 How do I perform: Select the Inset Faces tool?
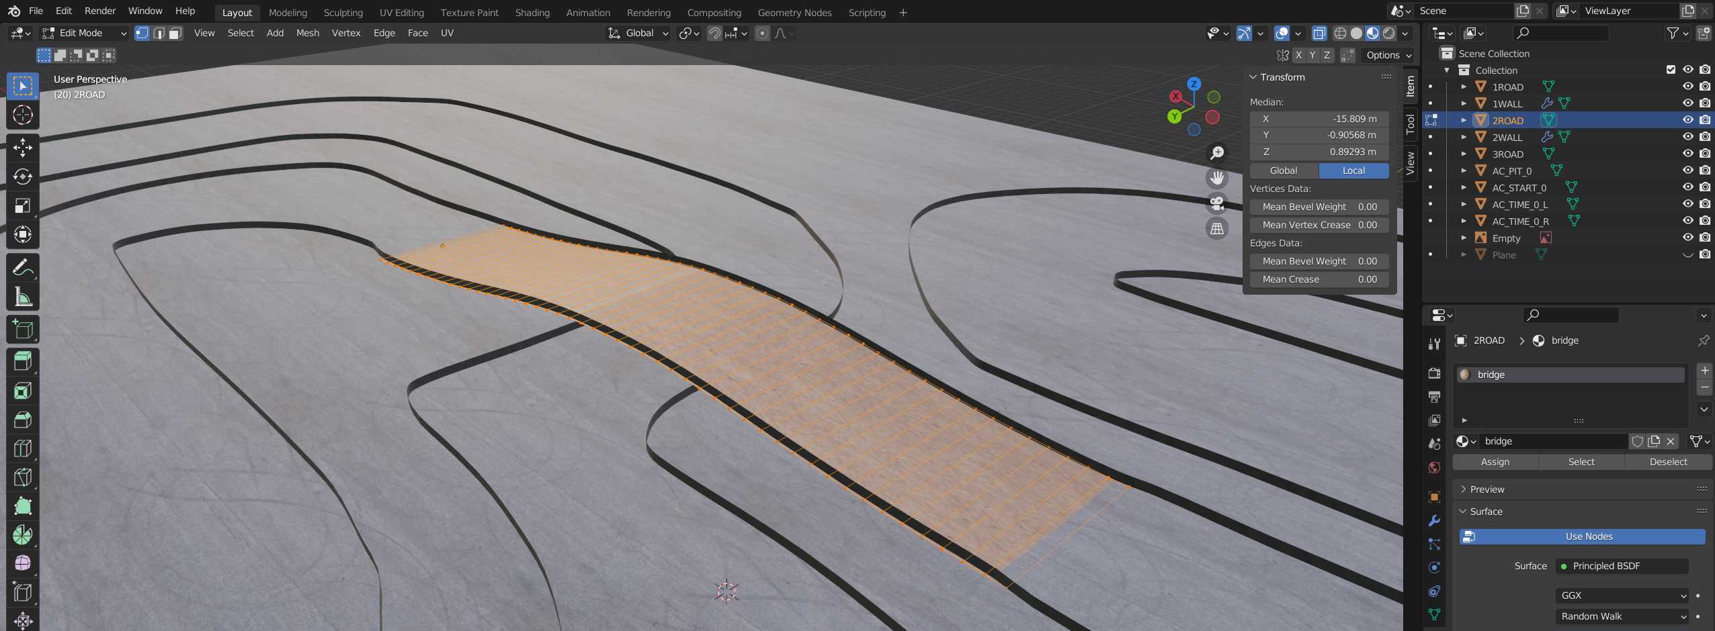pos(23,391)
